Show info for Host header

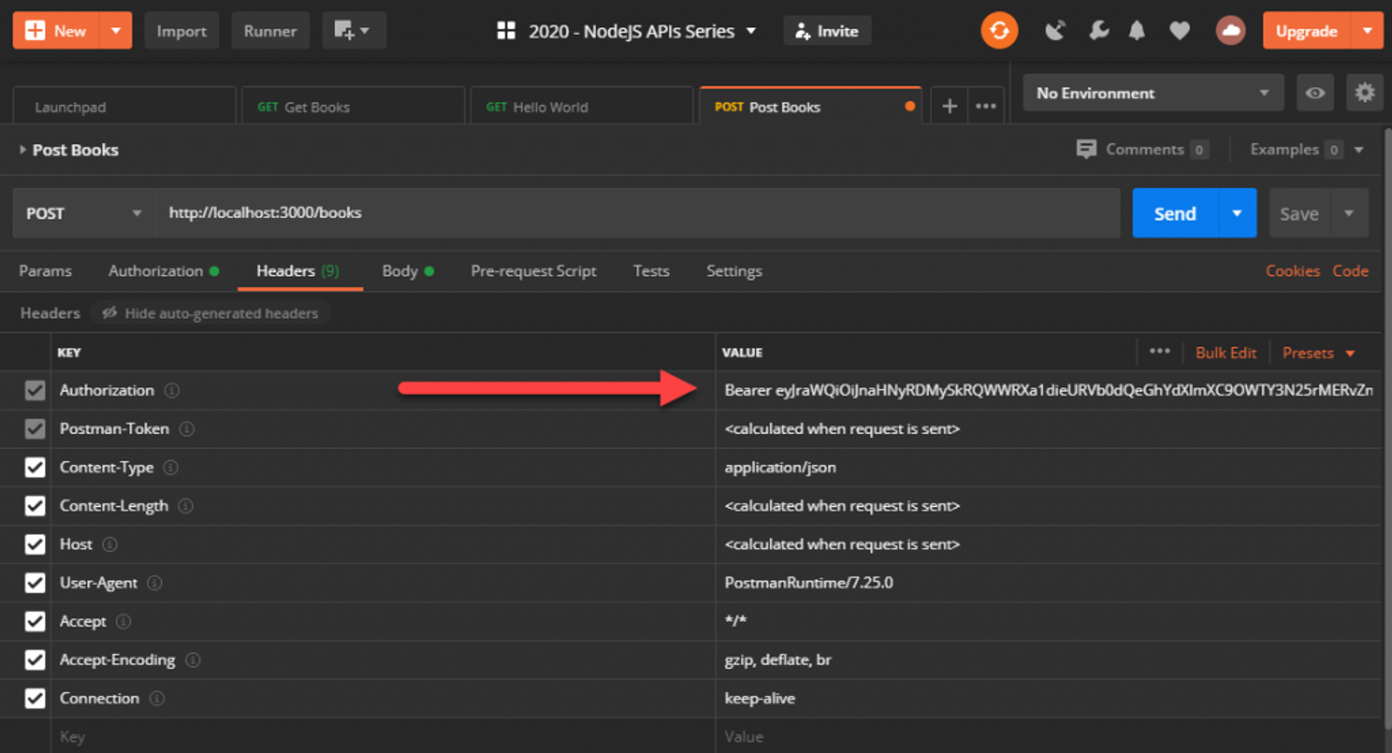click(x=110, y=544)
